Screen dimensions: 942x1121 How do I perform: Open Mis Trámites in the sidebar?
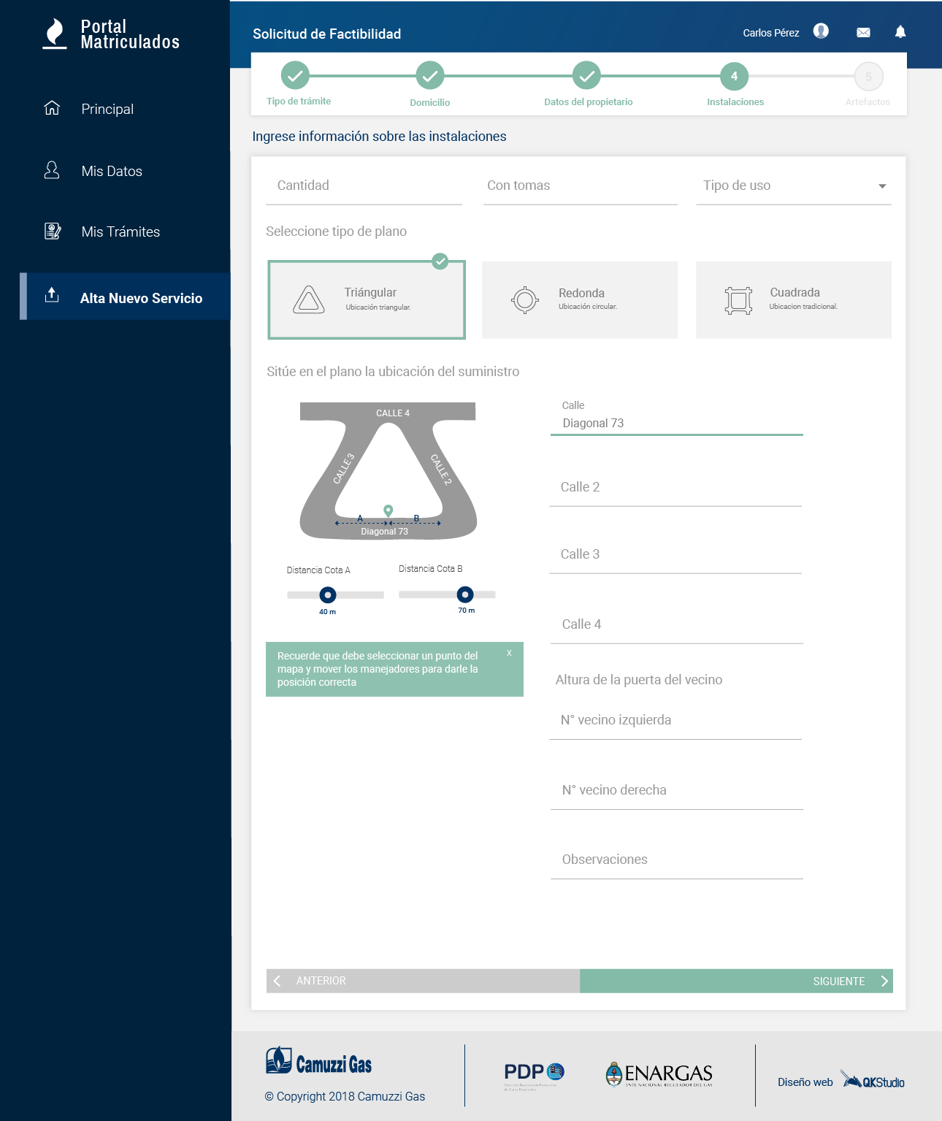tap(120, 232)
